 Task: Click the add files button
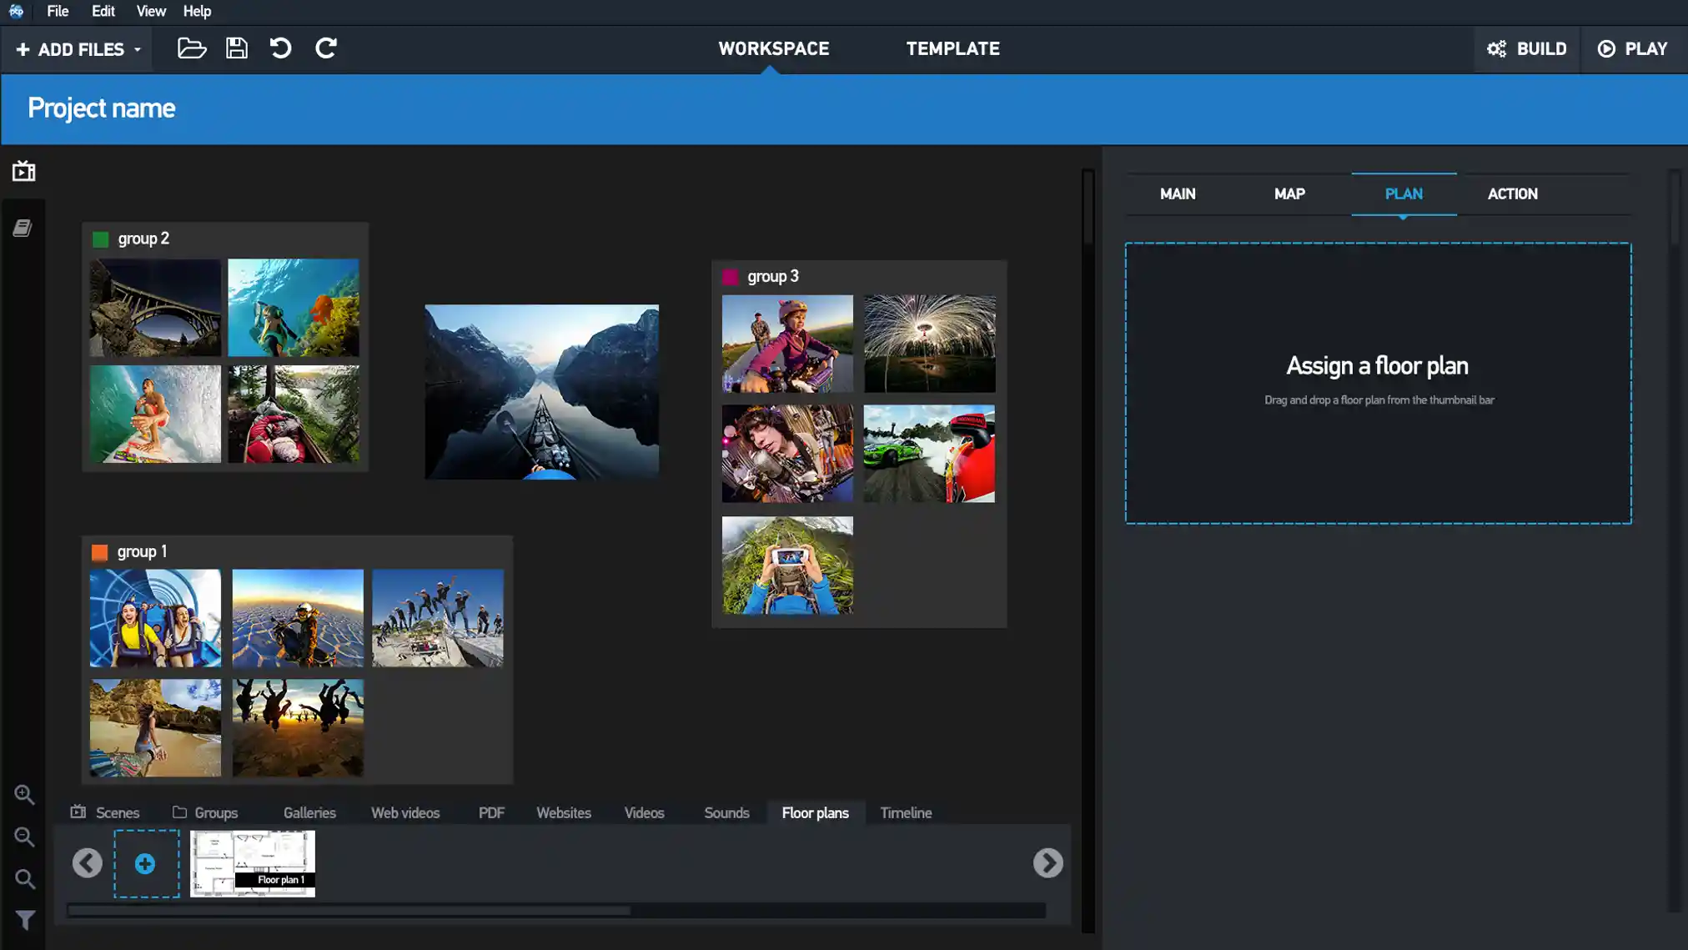tap(75, 48)
